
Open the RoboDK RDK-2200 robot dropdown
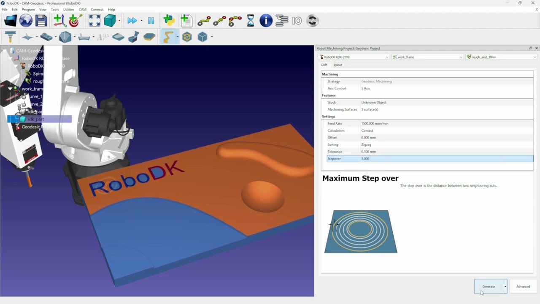tap(354, 57)
